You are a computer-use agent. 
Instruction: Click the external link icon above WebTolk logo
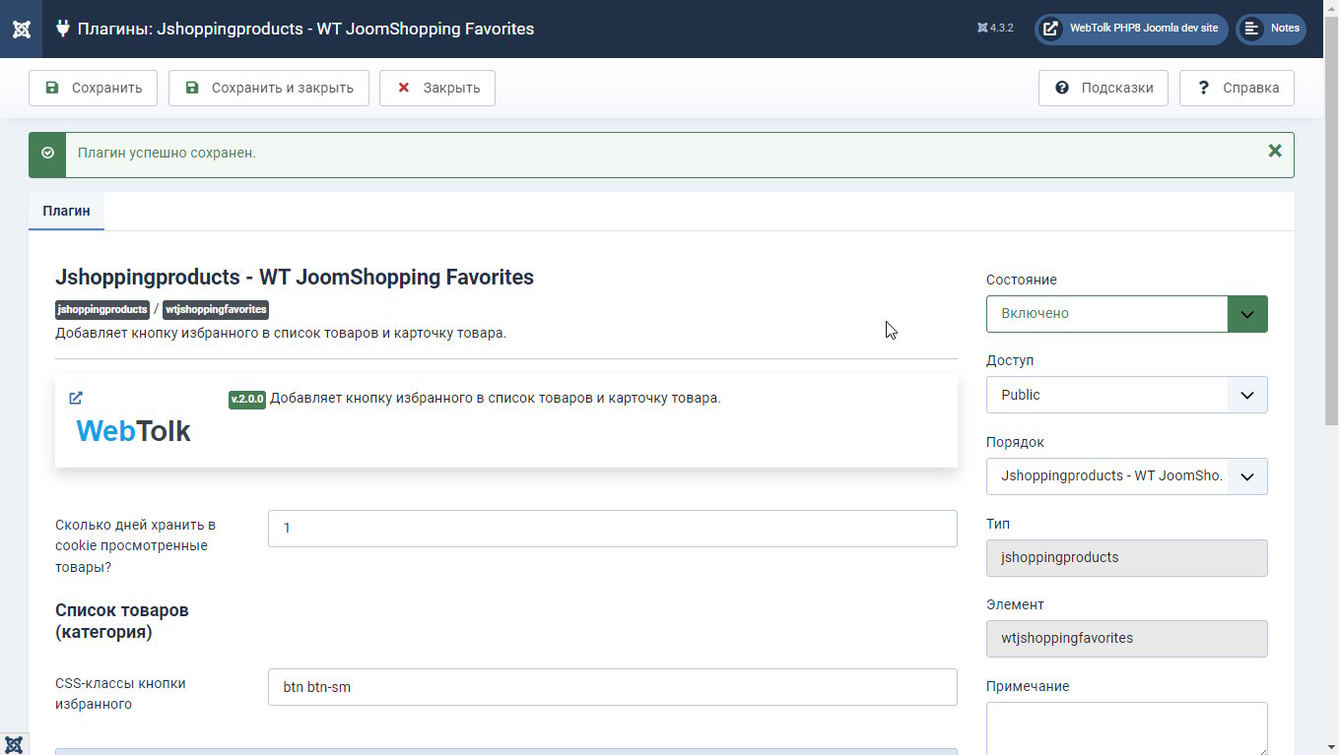76,398
